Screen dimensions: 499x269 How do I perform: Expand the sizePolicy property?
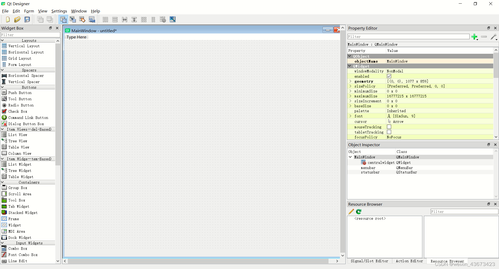[x=350, y=86]
